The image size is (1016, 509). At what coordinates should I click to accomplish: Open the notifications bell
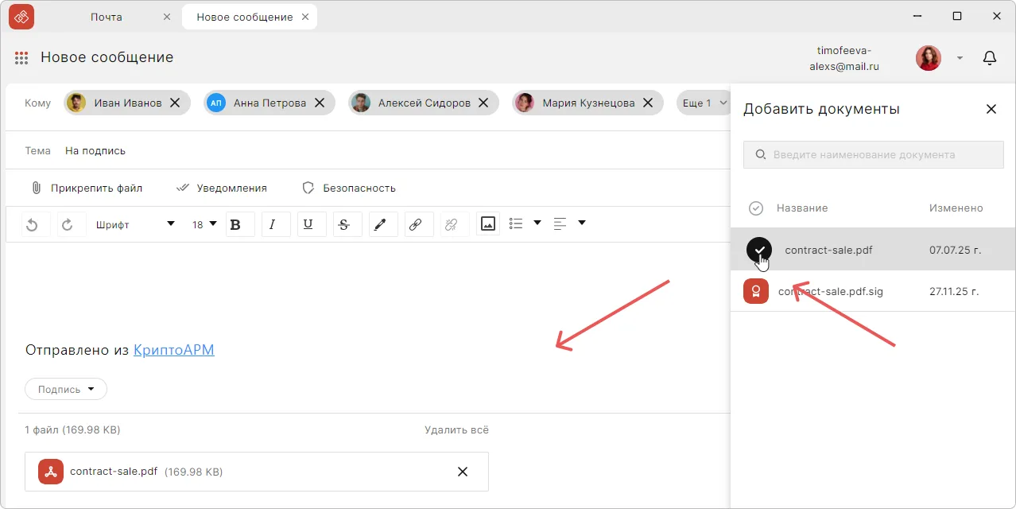coord(990,58)
